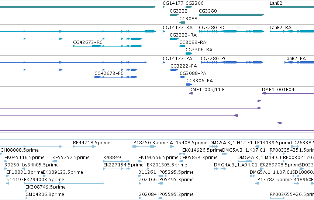This screenshot has height=200, width=314.
Task: Click the 514193 EST label
Action: tap(15, 180)
